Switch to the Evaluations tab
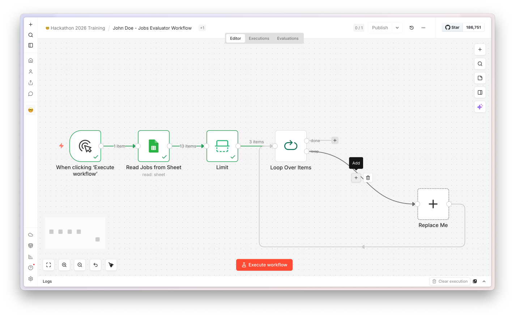This screenshot has width=515, height=317. pos(288,38)
